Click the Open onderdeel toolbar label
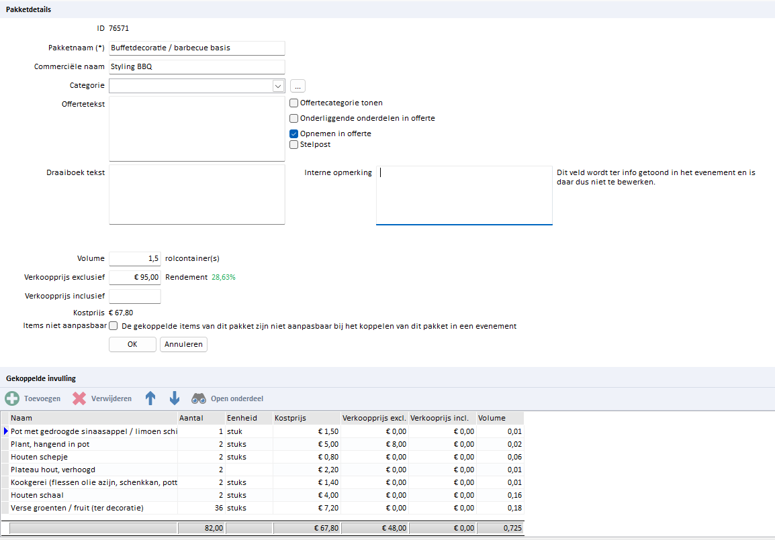 tap(237, 399)
